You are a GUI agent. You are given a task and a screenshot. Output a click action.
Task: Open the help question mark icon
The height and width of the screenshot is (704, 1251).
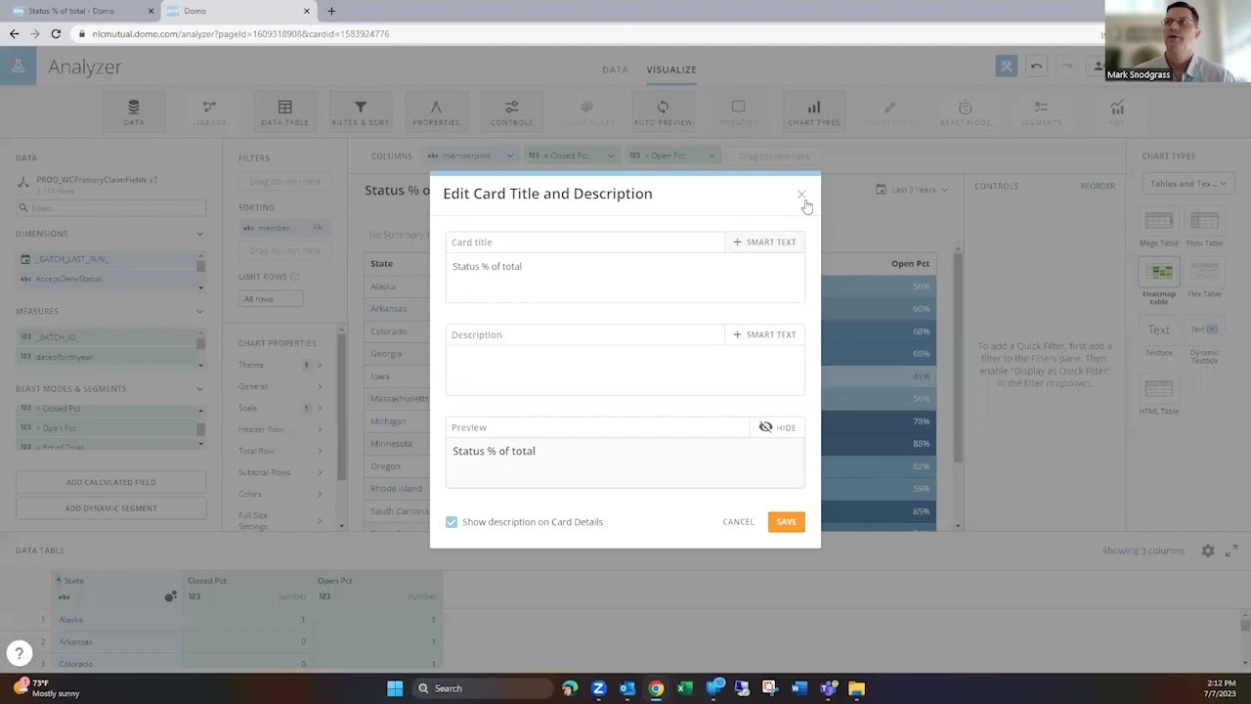point(19,653)
